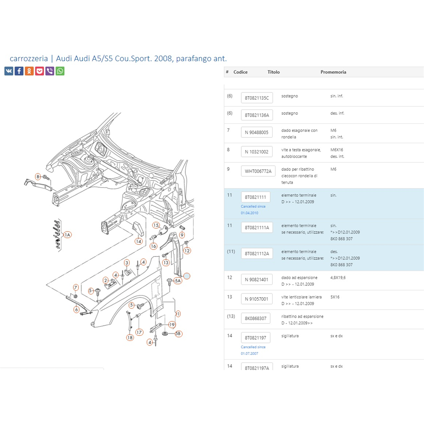424x424 pixels.
Task: Click the Codice column header
Action: (240, 72)
